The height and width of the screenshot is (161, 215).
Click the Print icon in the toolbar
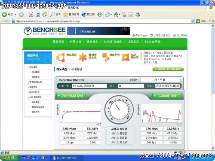[x=124, y=15]
